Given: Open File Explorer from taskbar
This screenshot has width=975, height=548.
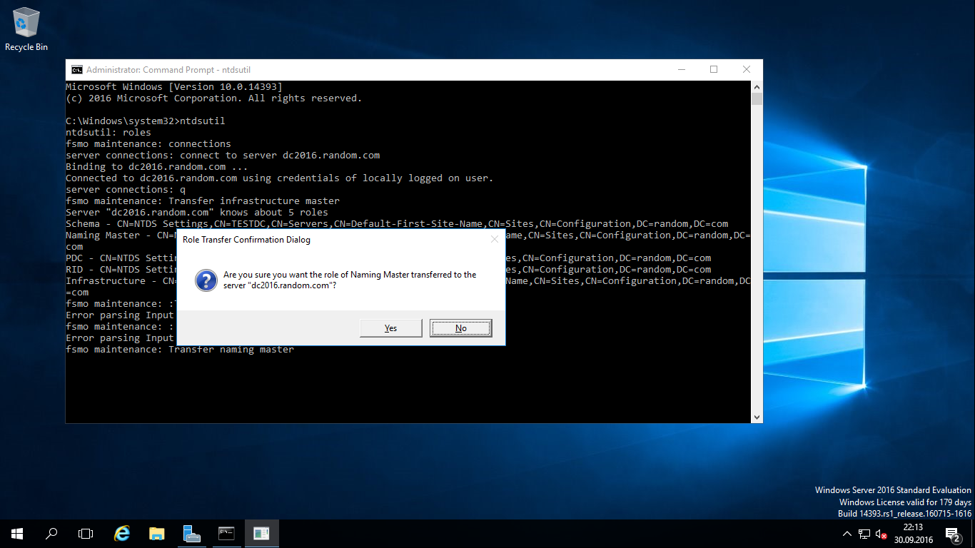Looking at the screenshot, I should tap(157, 533).
